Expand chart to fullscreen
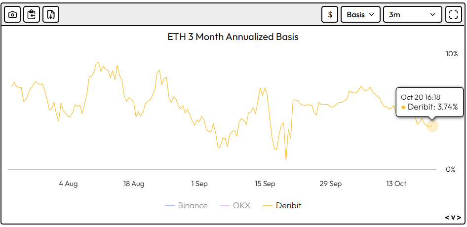This screenshot has width=467, height=227. click(452, 14)
